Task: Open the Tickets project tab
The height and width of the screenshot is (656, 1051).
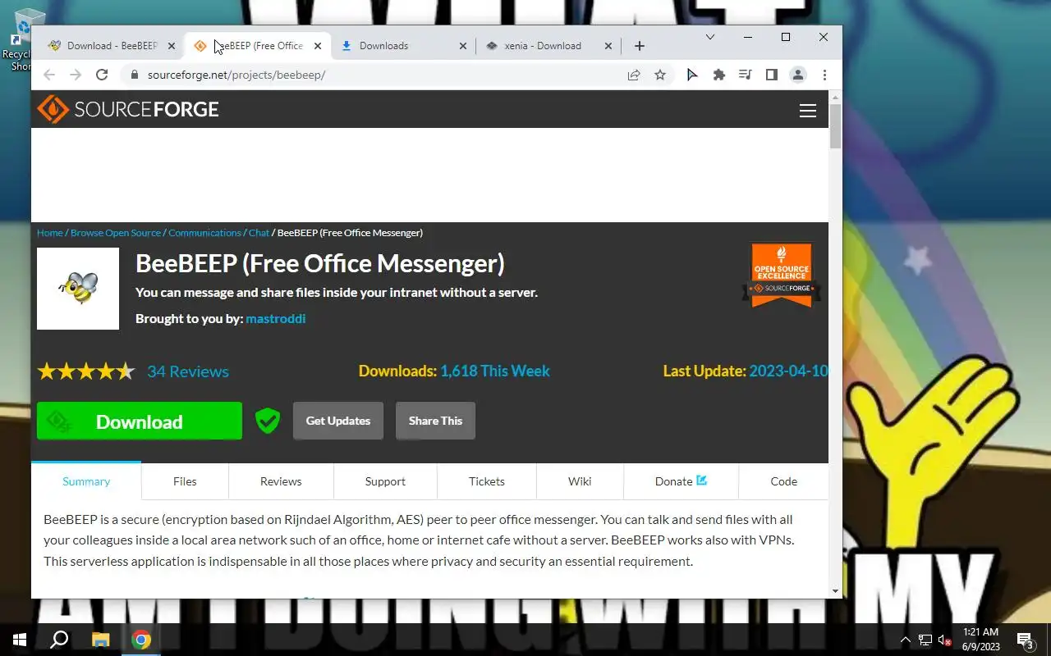Action: click(x=487, y=481)
